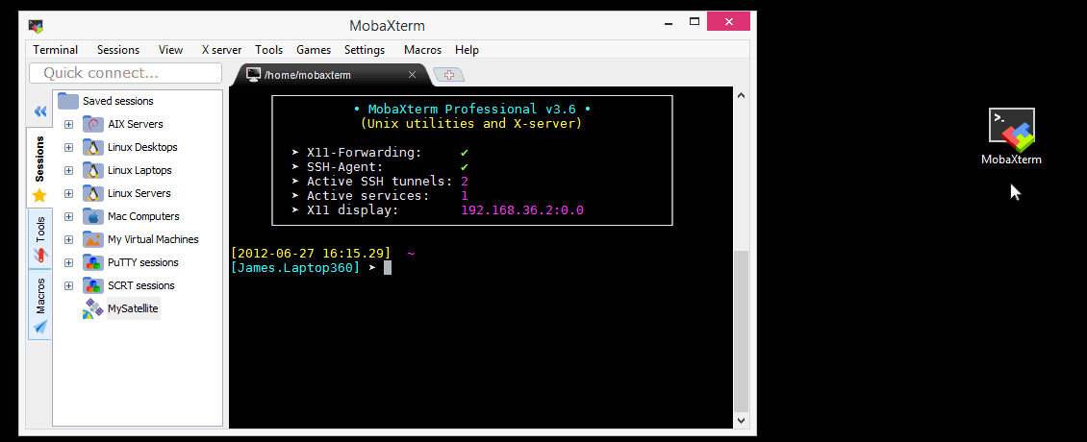Viewport: 1087px width, 442px height.
Task: Expand the Linux Laptops tree node
Action: coord(68,170)
